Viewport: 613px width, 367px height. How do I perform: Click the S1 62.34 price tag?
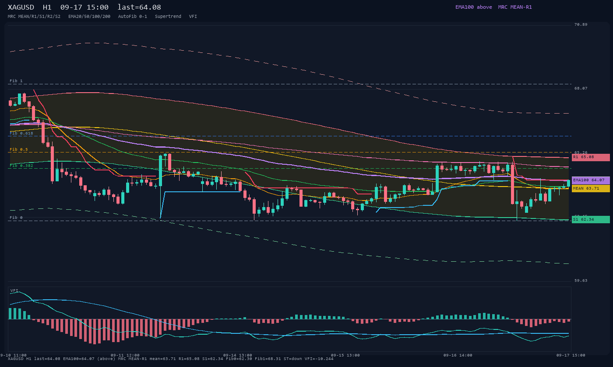pos(591,219)
